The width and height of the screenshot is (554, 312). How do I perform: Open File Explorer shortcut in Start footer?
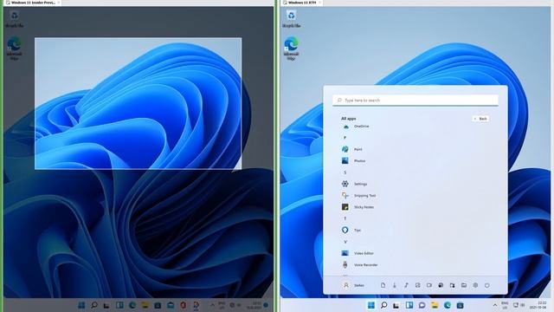(464, 285)
